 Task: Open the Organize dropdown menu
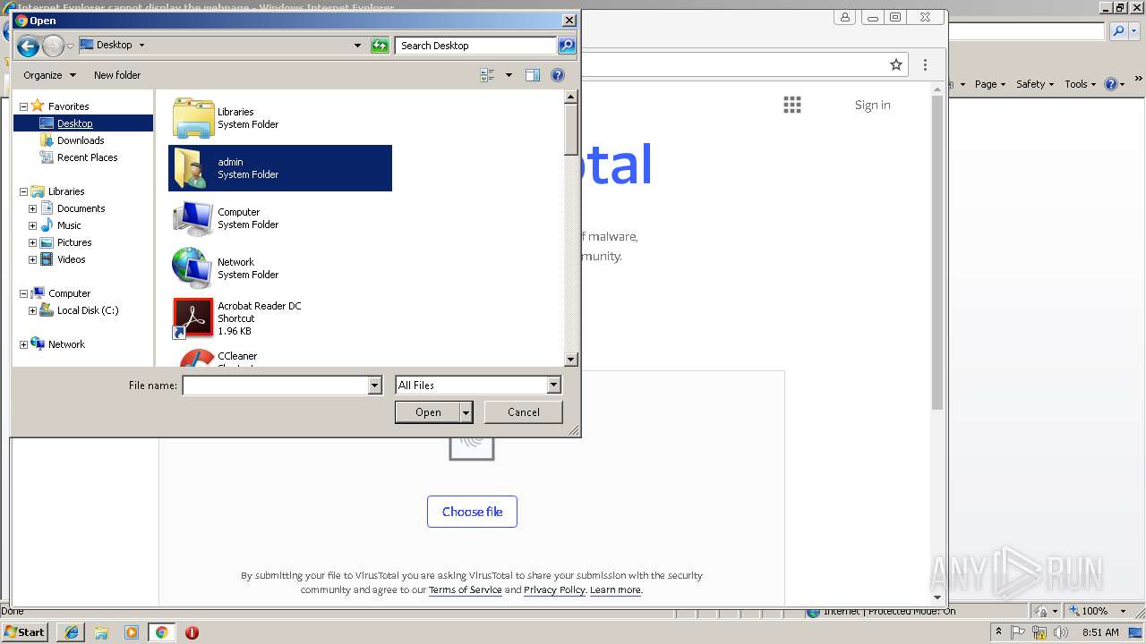coord(49,75)
